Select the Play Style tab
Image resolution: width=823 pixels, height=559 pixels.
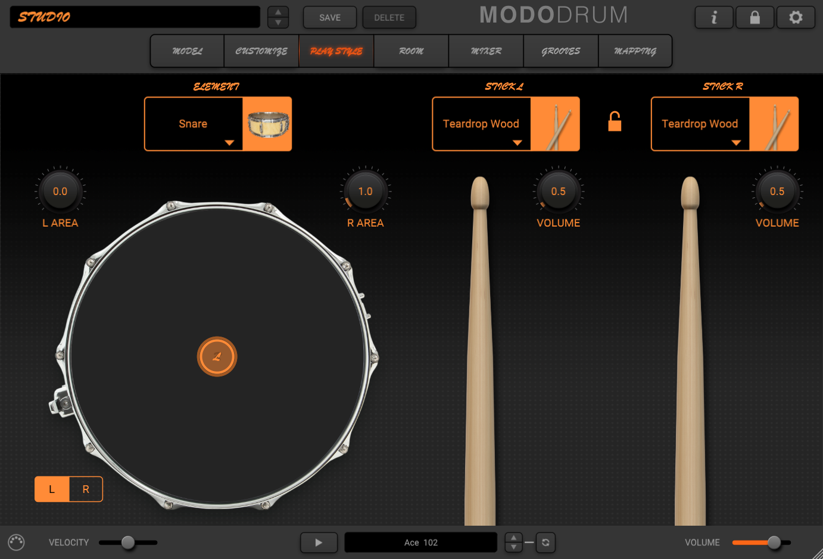[336, 51]
